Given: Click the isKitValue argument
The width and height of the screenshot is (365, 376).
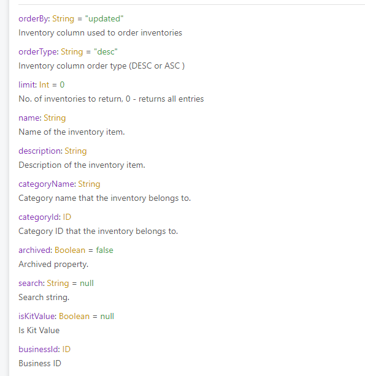Looking at the screenshot, I should tap(37, 317).
